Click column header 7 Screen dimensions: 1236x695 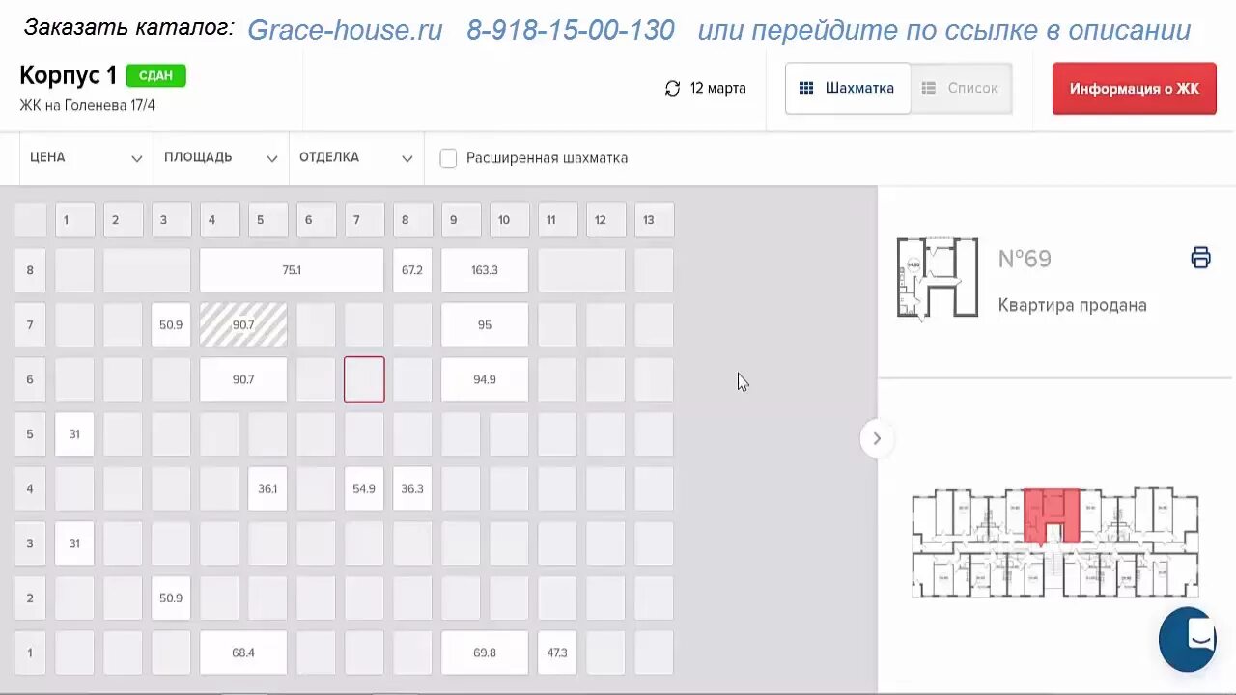364,220
